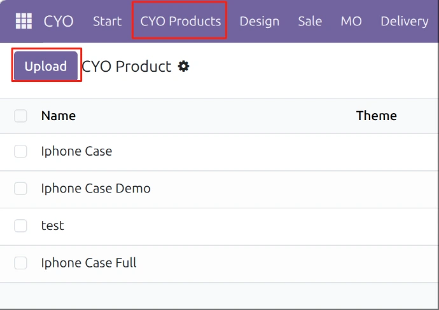Image resolution: width=439 pixels, height=310 pixels.
Task: Click the Upload button
Action: pyautogui.click(x=46, y=66)
